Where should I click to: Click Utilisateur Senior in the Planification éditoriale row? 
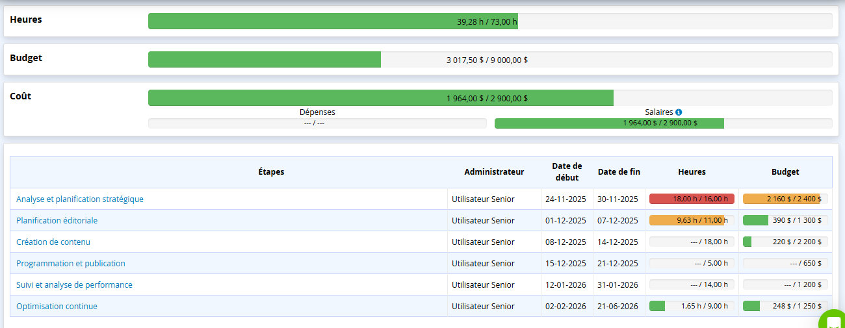coord(483,221)
